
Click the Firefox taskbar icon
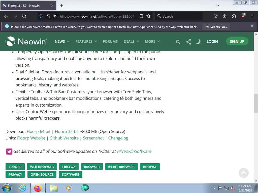tap(38, 188)
